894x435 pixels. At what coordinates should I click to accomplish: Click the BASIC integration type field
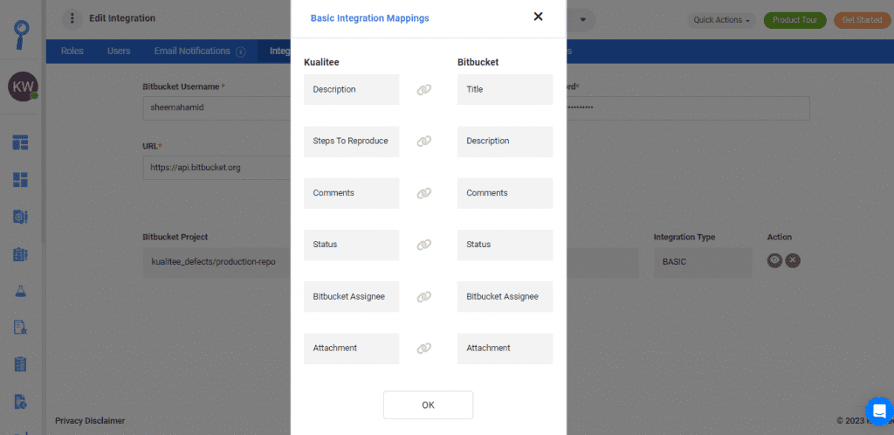[703, 262]
